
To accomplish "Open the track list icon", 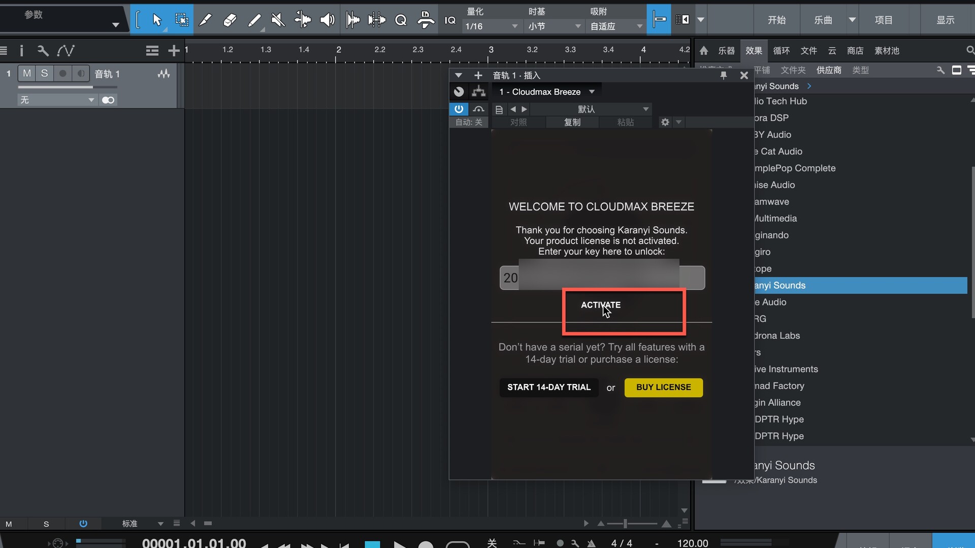I will [152, 50].
